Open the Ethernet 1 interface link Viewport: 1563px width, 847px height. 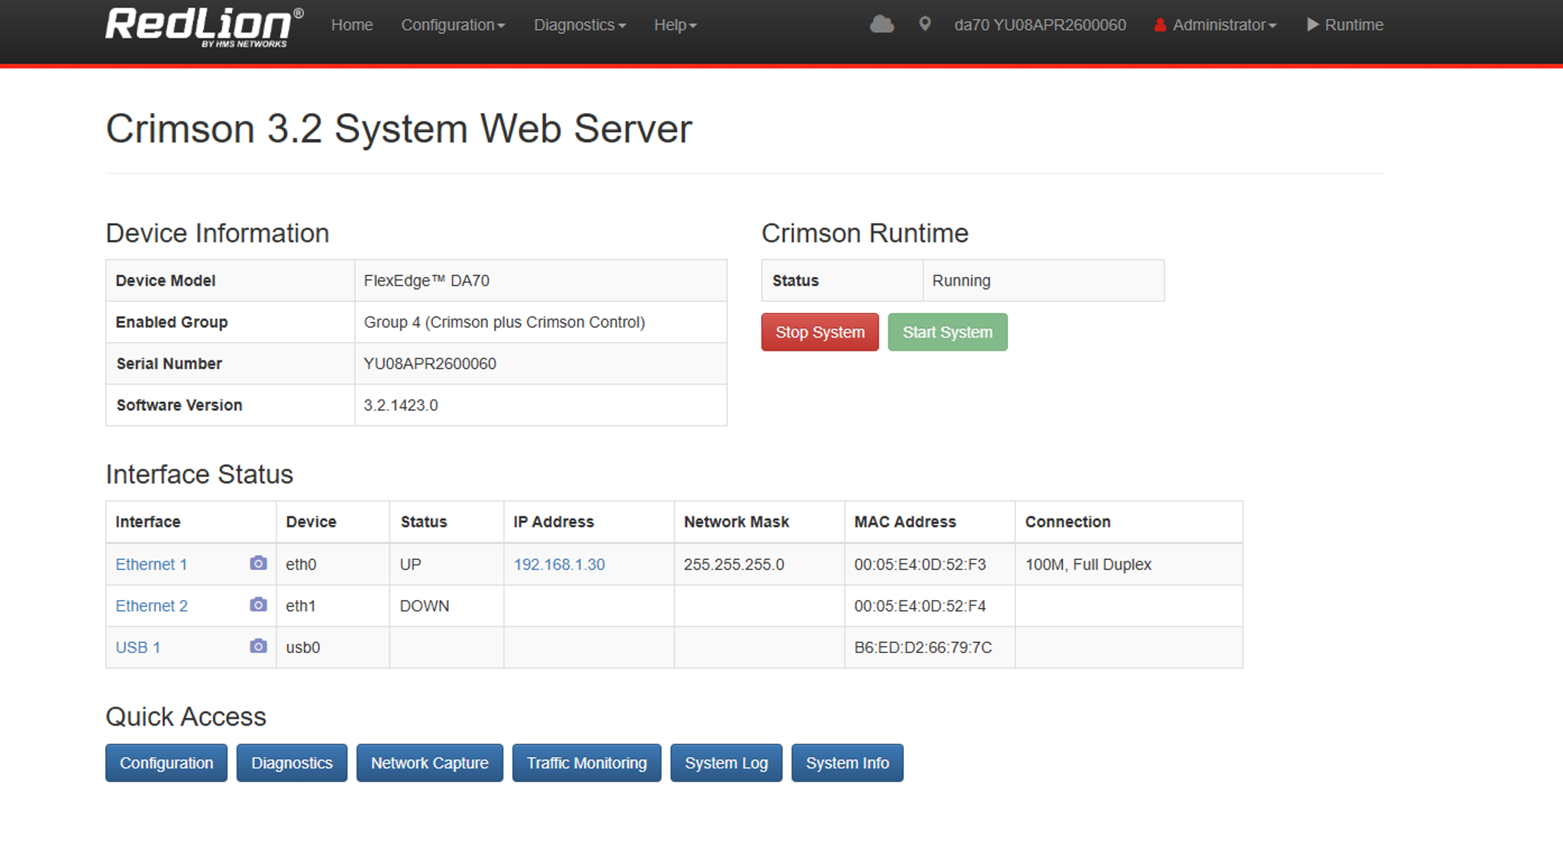coord(152,564)
